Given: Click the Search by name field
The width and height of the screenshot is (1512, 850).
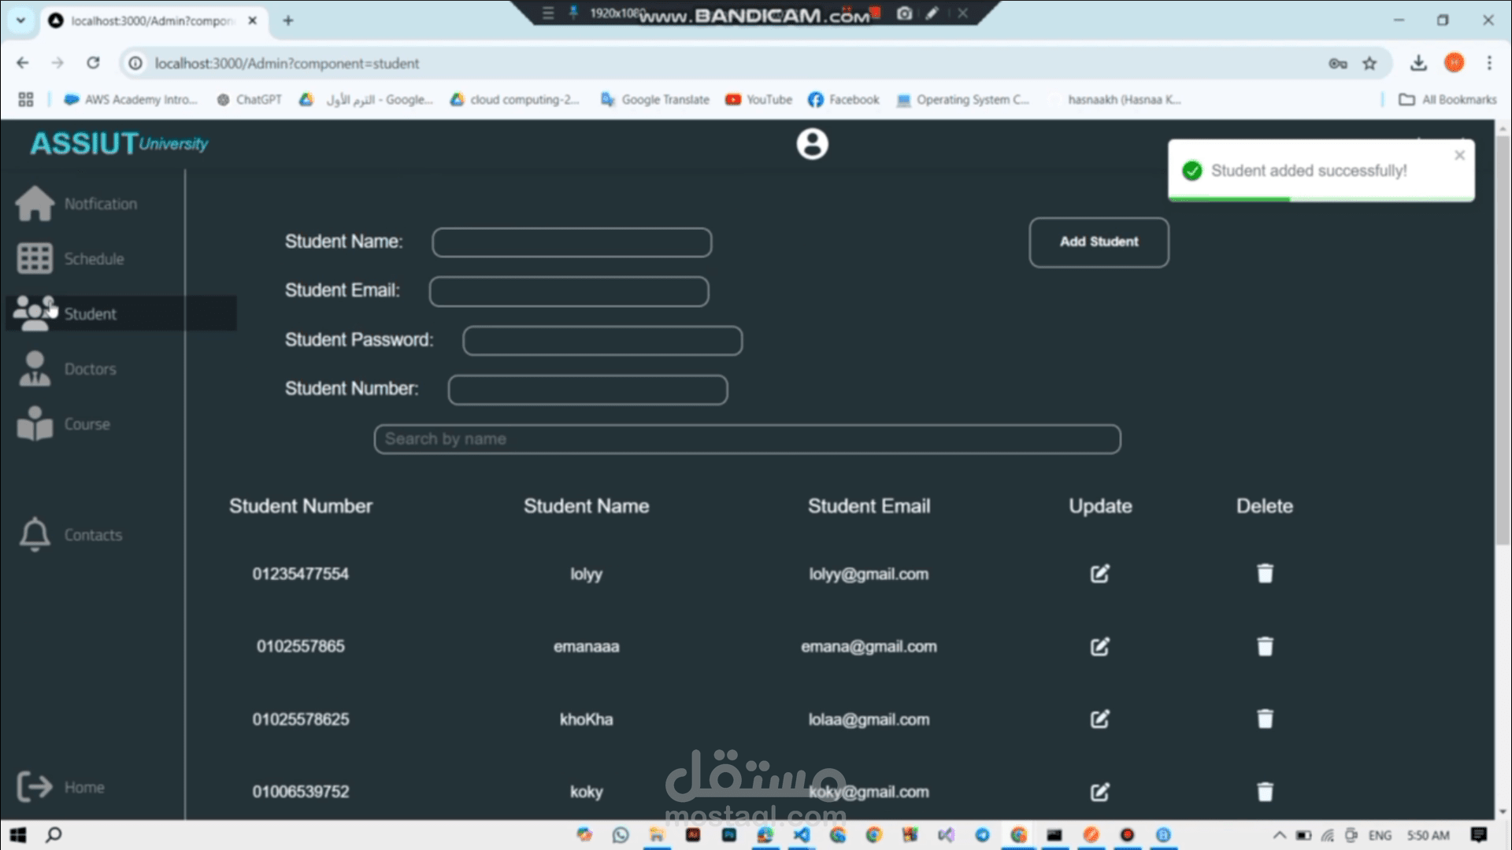Looking at the screenshot, I should tap(747, 439).
